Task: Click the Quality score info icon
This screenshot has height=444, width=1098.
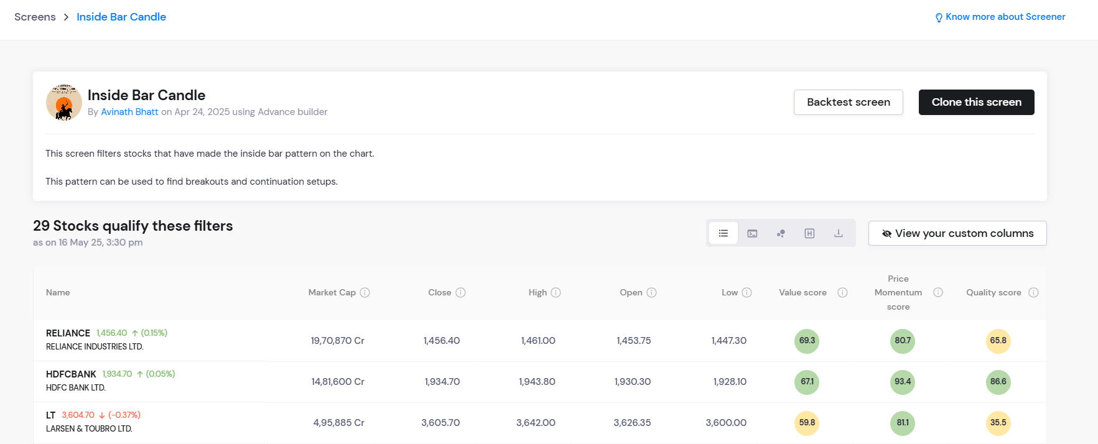Action: [1034, 292]
